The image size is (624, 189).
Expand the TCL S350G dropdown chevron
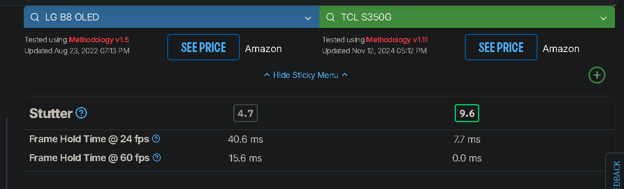(x=604, y=18)
